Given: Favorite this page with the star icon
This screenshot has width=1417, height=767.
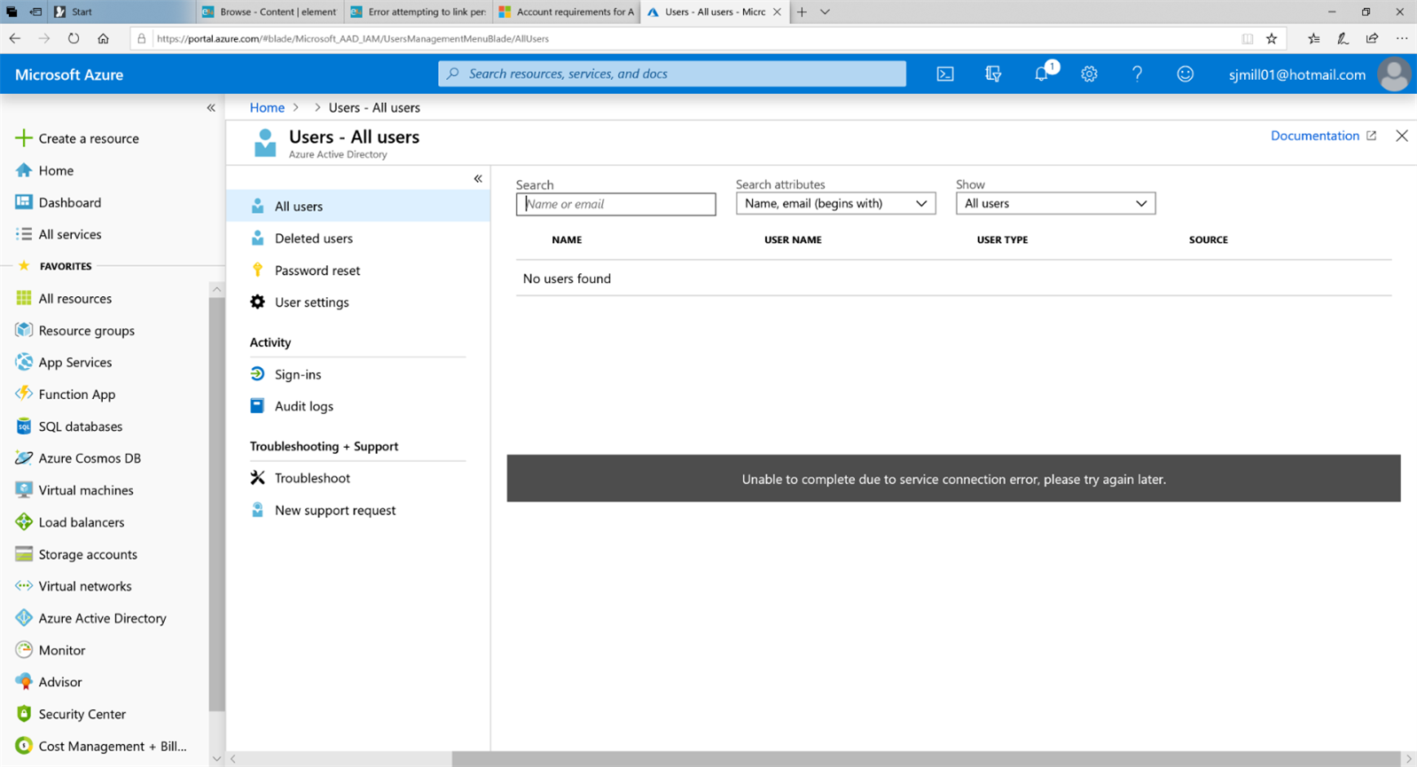Looking at the screenshot, I should [1272, 38].
